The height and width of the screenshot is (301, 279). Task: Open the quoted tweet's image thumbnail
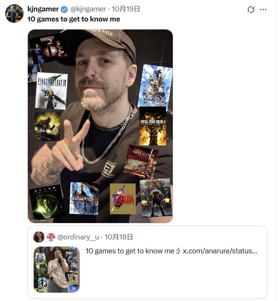[56, 269]
